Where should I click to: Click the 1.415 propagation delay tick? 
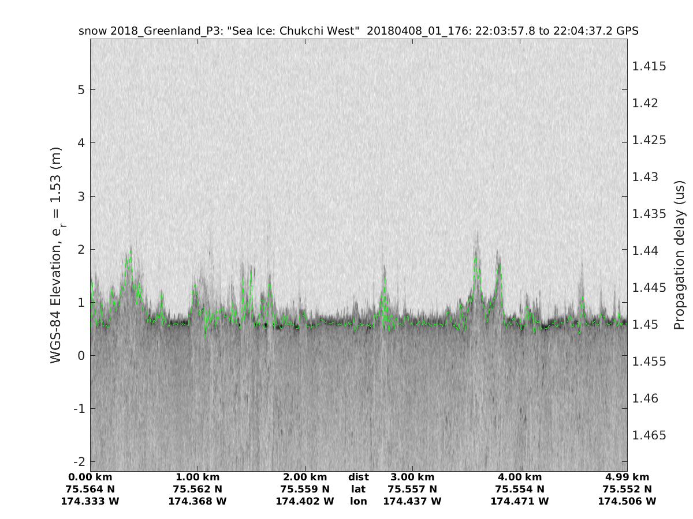click(649, 66)
